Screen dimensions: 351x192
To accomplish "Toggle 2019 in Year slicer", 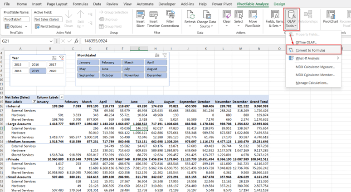I will [38, 71].
